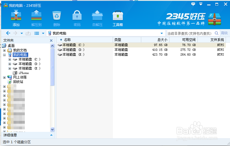
Task: Select the iPhone device in the tree
Action: (24, 73)
